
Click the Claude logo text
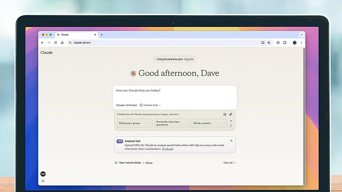click(x=46, y=53)
